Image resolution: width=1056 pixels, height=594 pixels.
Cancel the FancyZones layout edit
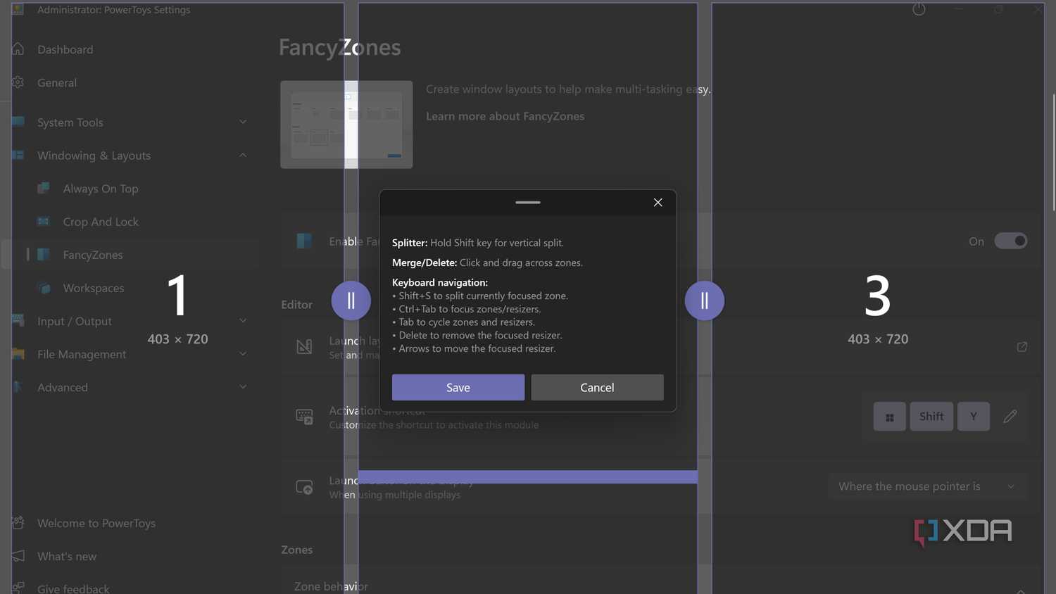(x=597, y=387)
